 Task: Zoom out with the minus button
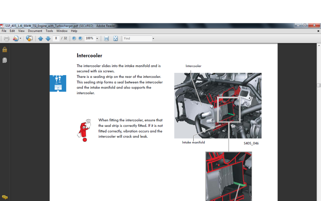pyautogui.click(x=74, y=38)
